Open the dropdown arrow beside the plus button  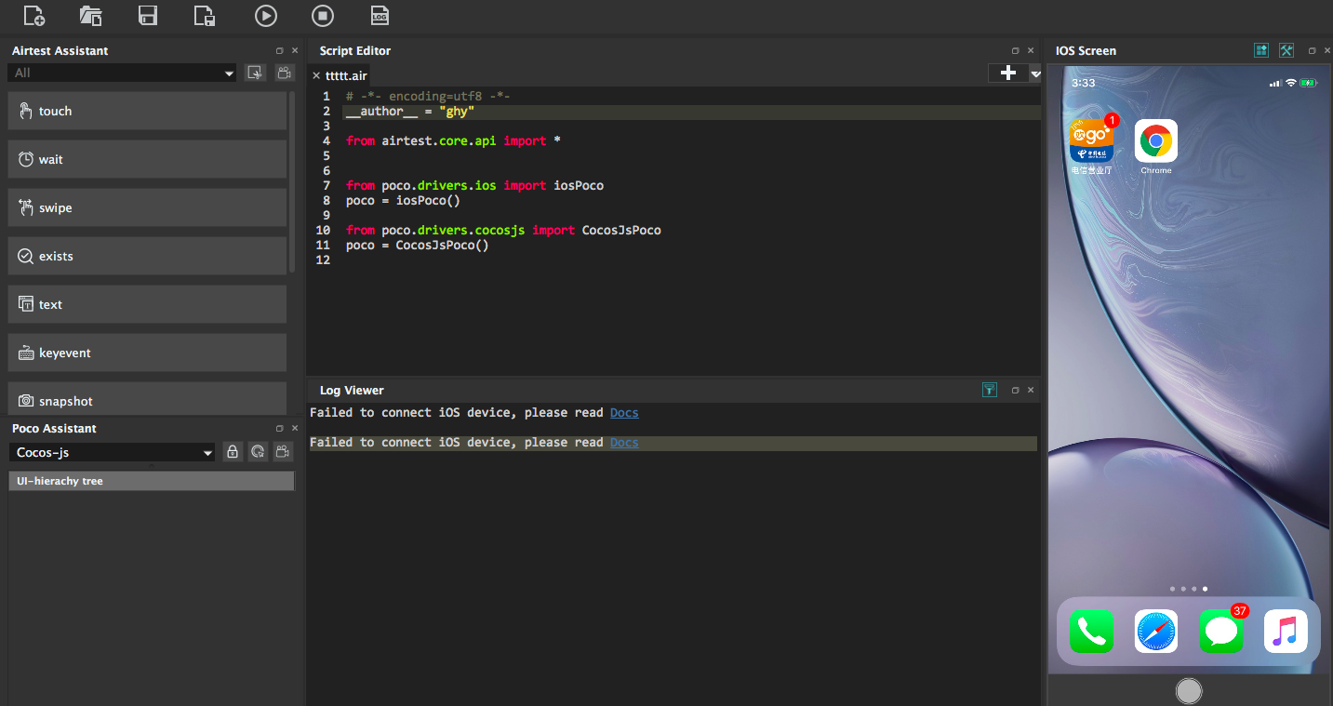(x=1034, y=73)
